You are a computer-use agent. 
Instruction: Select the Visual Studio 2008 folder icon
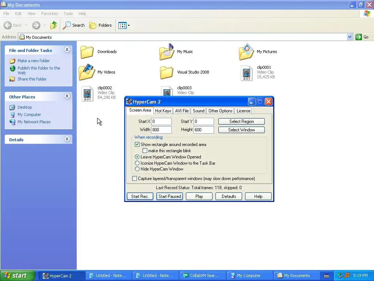(167, 72)
